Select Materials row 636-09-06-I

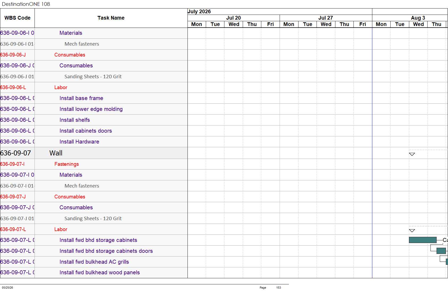point(94,33)
